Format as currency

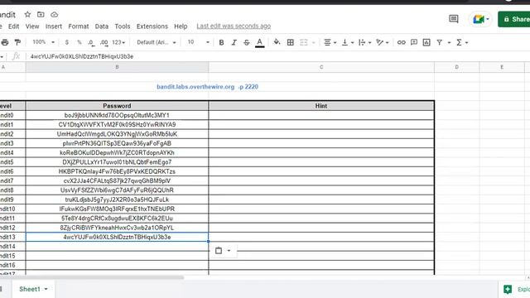(x=66, y=42)
